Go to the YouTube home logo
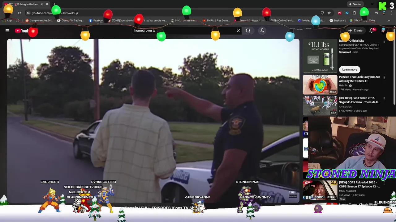Image resolution: width=396 pixels, height=222 pixels. click(x=22, y=31)
